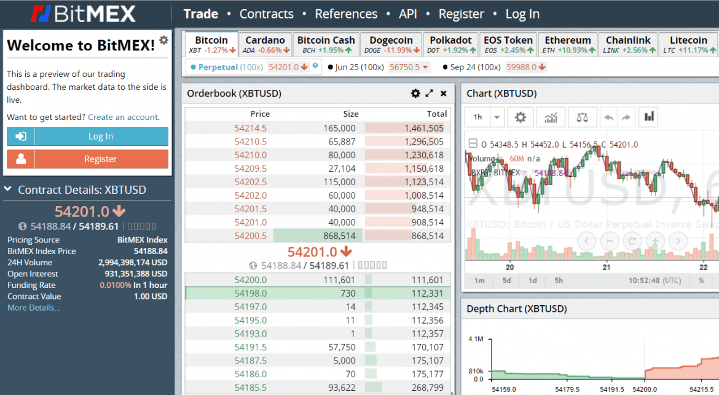This screenshot has height=395, width=719.
Task: Toggle percent scale on chart
Action: click(x=701, y=281)
